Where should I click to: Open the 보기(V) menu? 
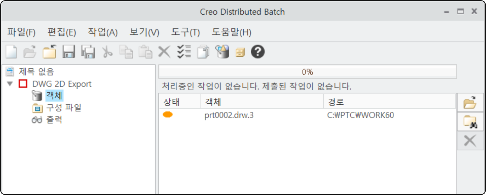pos(144,33)
